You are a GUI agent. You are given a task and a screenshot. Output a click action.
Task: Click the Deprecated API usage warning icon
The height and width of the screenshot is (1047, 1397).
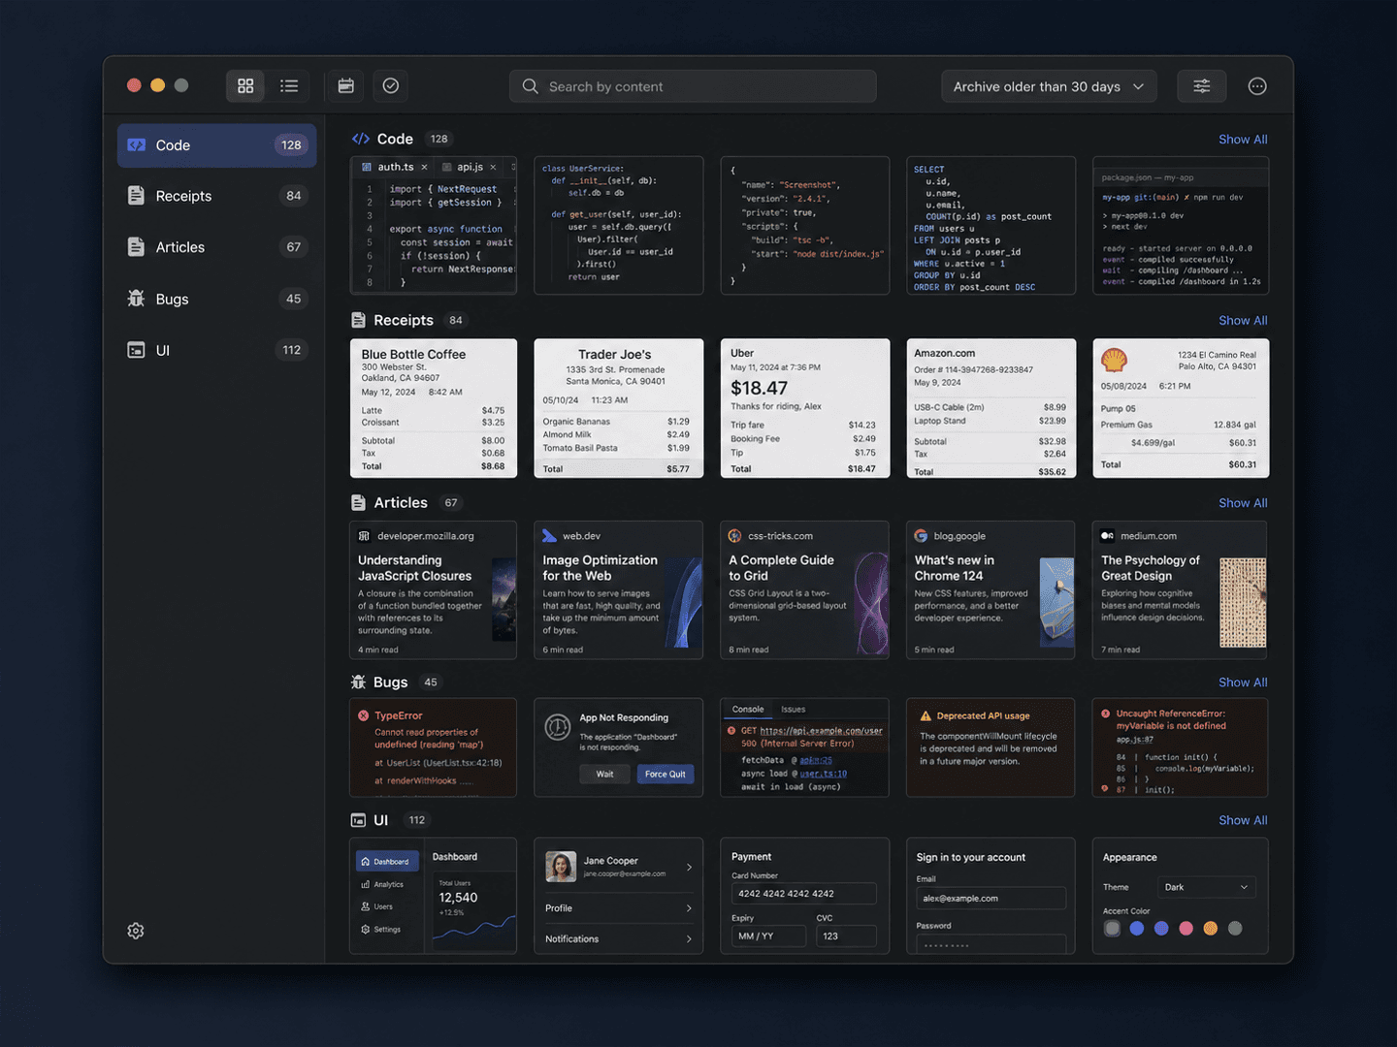(x=926, y=716)
